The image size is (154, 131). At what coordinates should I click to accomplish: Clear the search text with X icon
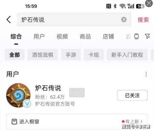point(124,20)
